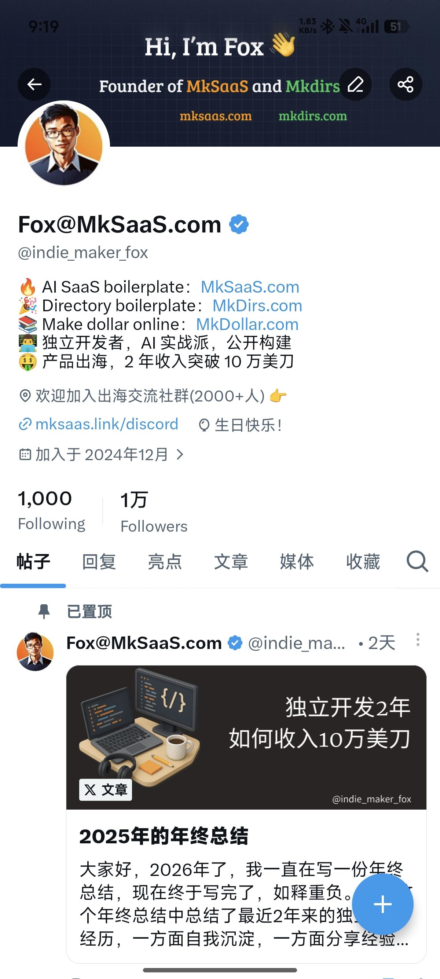View the 1,000 Following list
The height and width of the screenshot is (979, 440).
tap(52, 510)
